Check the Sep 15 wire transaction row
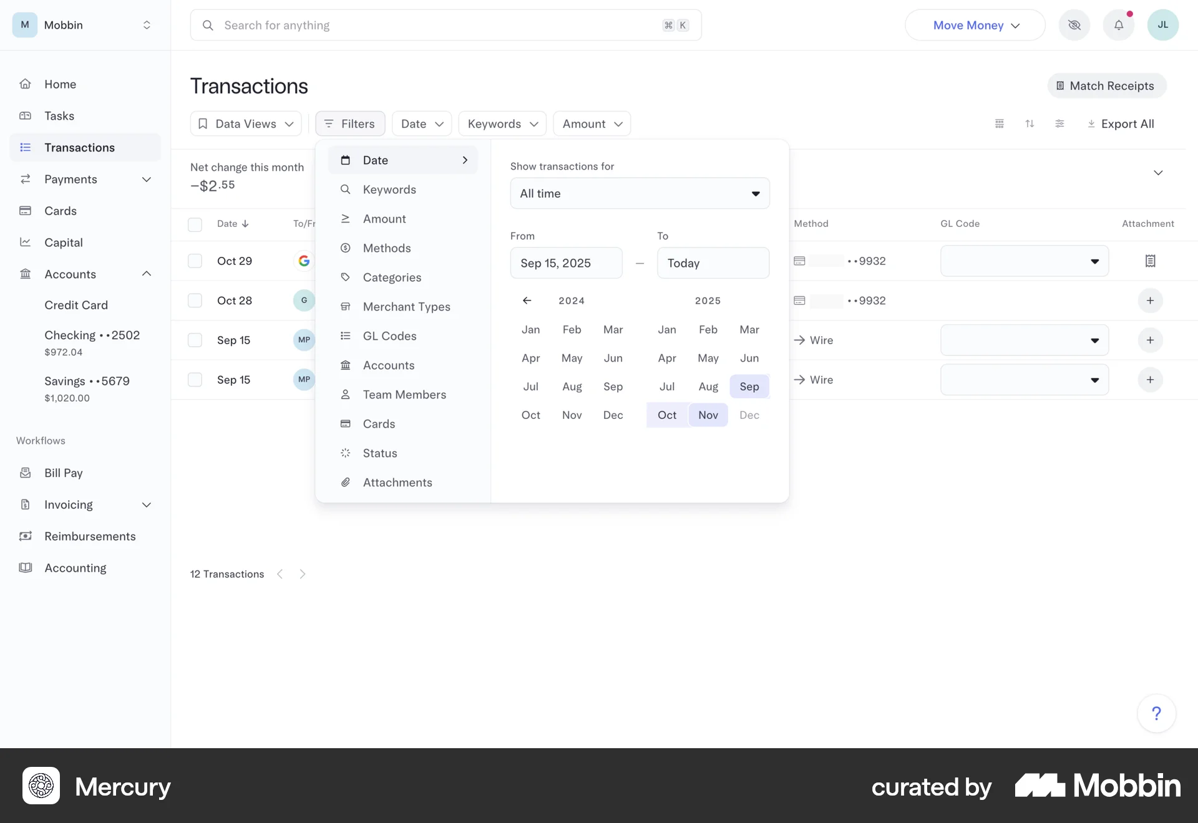 pos(195,340)
